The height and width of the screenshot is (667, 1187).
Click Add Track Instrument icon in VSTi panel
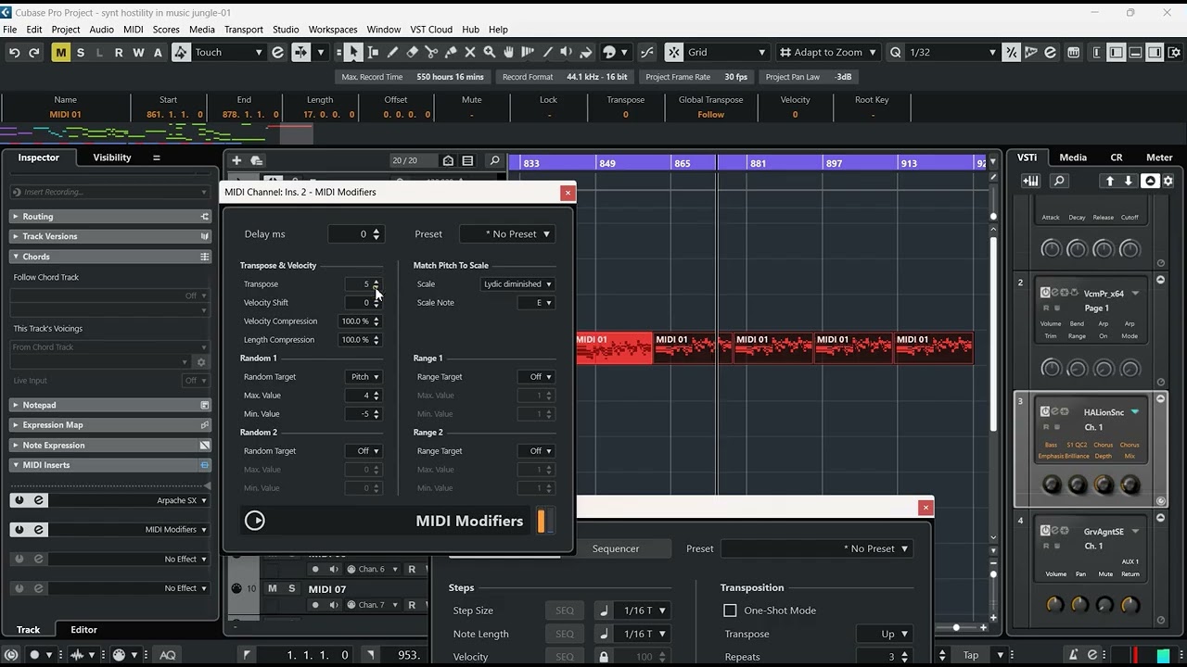[x=1030, y=181]
